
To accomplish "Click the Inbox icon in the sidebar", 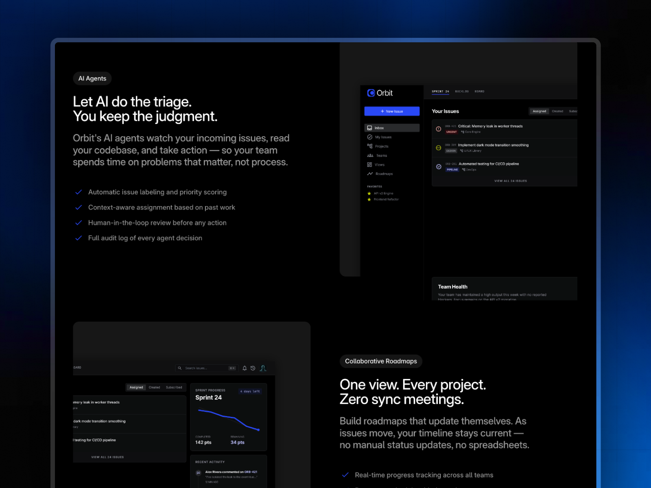I will 369,128.
